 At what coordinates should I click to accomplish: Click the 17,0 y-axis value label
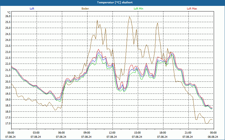pyautogui.click(x=8, y=123)
